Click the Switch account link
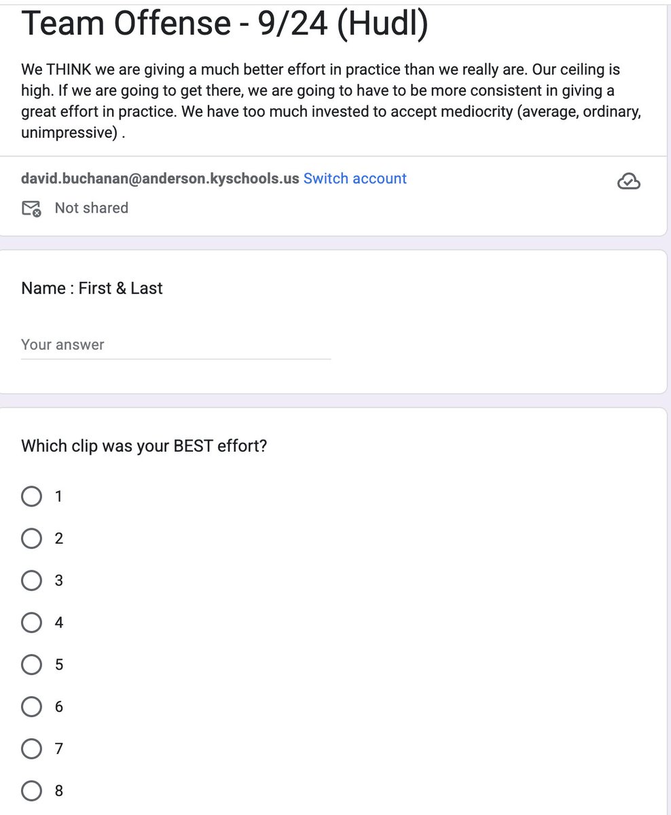This screenshot has height=815, width=671. pyautogui.click(x=355, y=179)
